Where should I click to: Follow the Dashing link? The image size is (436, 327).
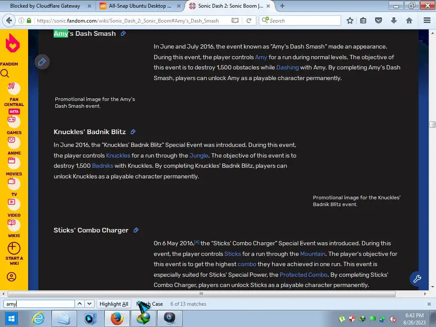pyautogui.click(x=287, y=68)
